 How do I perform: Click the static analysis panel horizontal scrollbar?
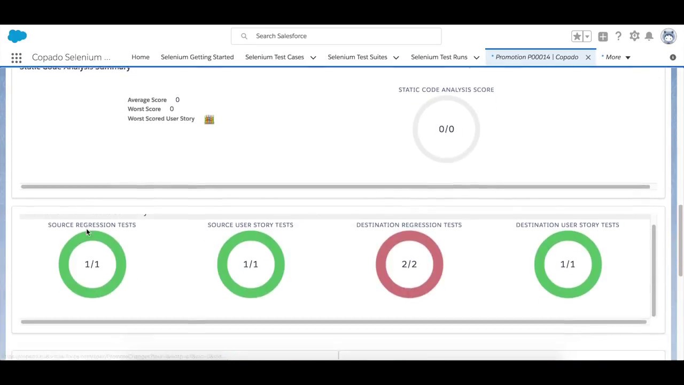click(335, 187)
